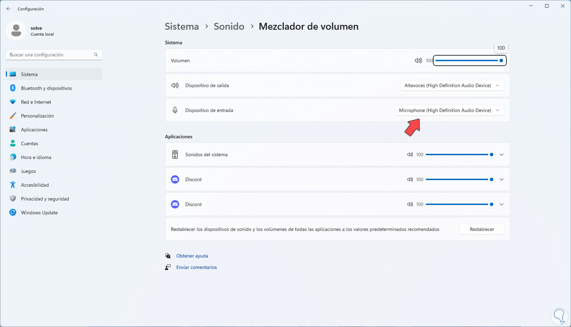Click the search magnifier icon
Image resolution: width=571 pixels, height=327 pixels.
pos(96,55)
